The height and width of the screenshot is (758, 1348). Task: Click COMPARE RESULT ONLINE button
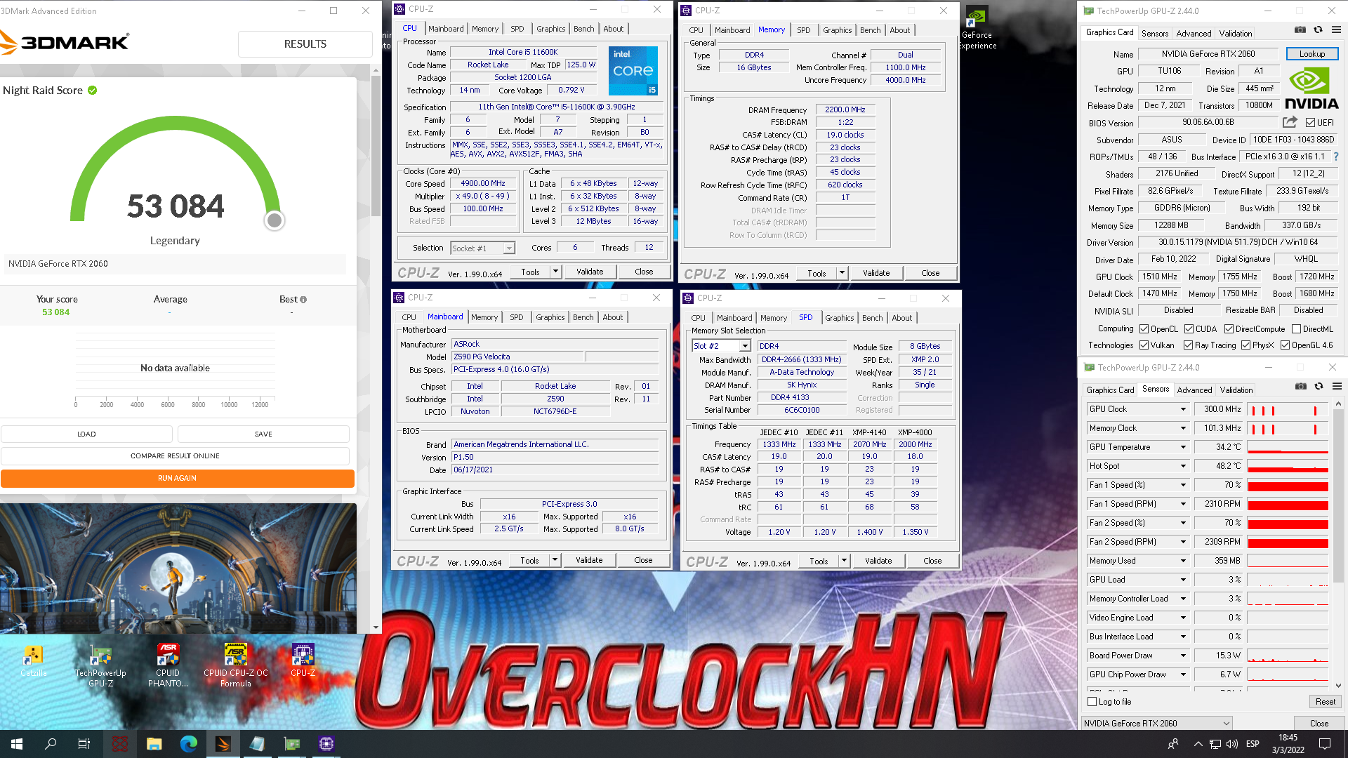[175, 456]
